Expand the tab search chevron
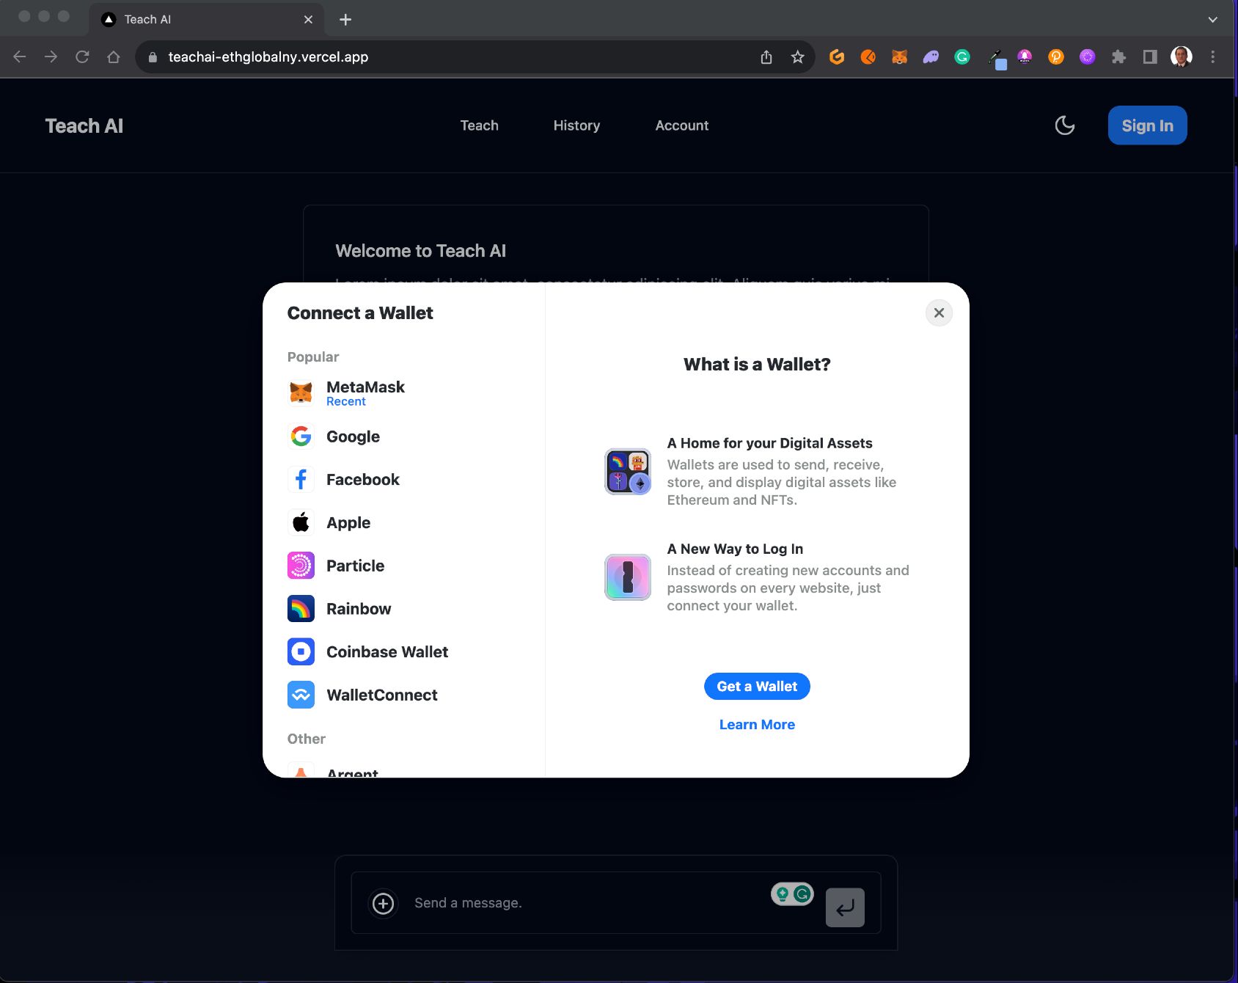 (1212, 20)
